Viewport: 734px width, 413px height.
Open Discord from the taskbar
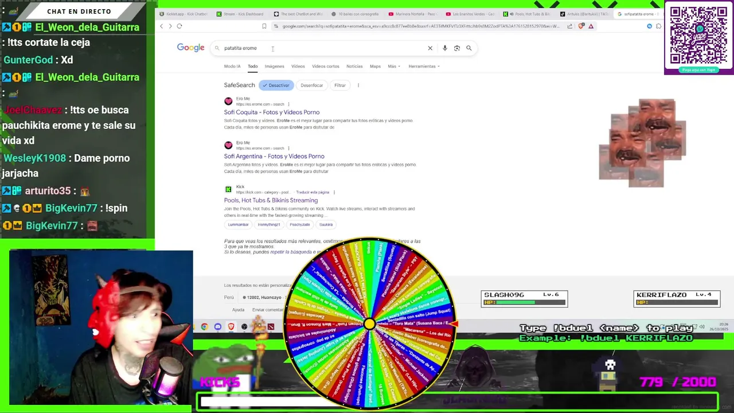[x=218, y=327]
